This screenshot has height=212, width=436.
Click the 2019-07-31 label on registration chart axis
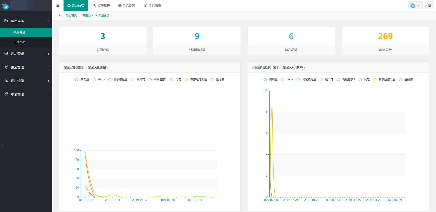[x=194, y=200]
